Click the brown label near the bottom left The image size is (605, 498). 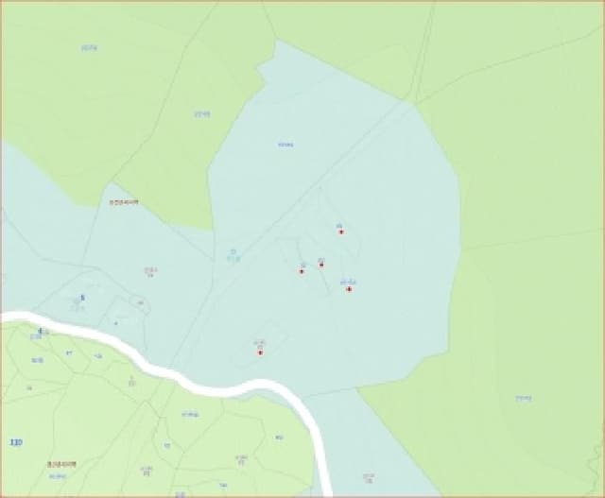pos(61,464)
